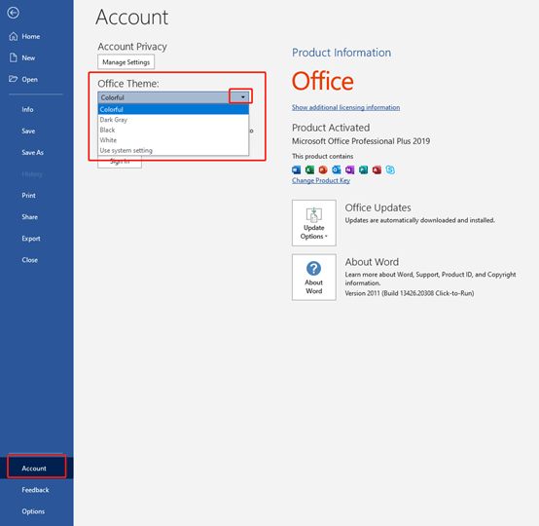Click the Skype app icon
The height and width of the screenshot is (526, 539).
[390, 169]
